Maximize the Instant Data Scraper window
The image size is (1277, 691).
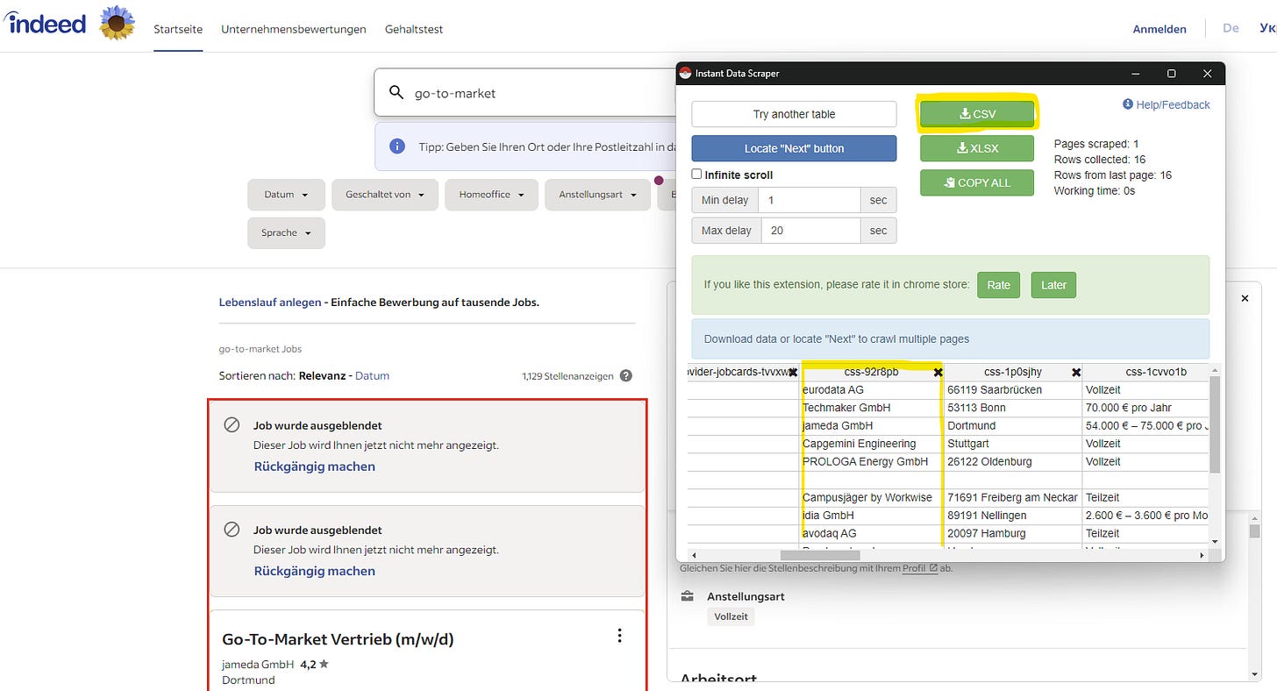tap(1171, 74)
